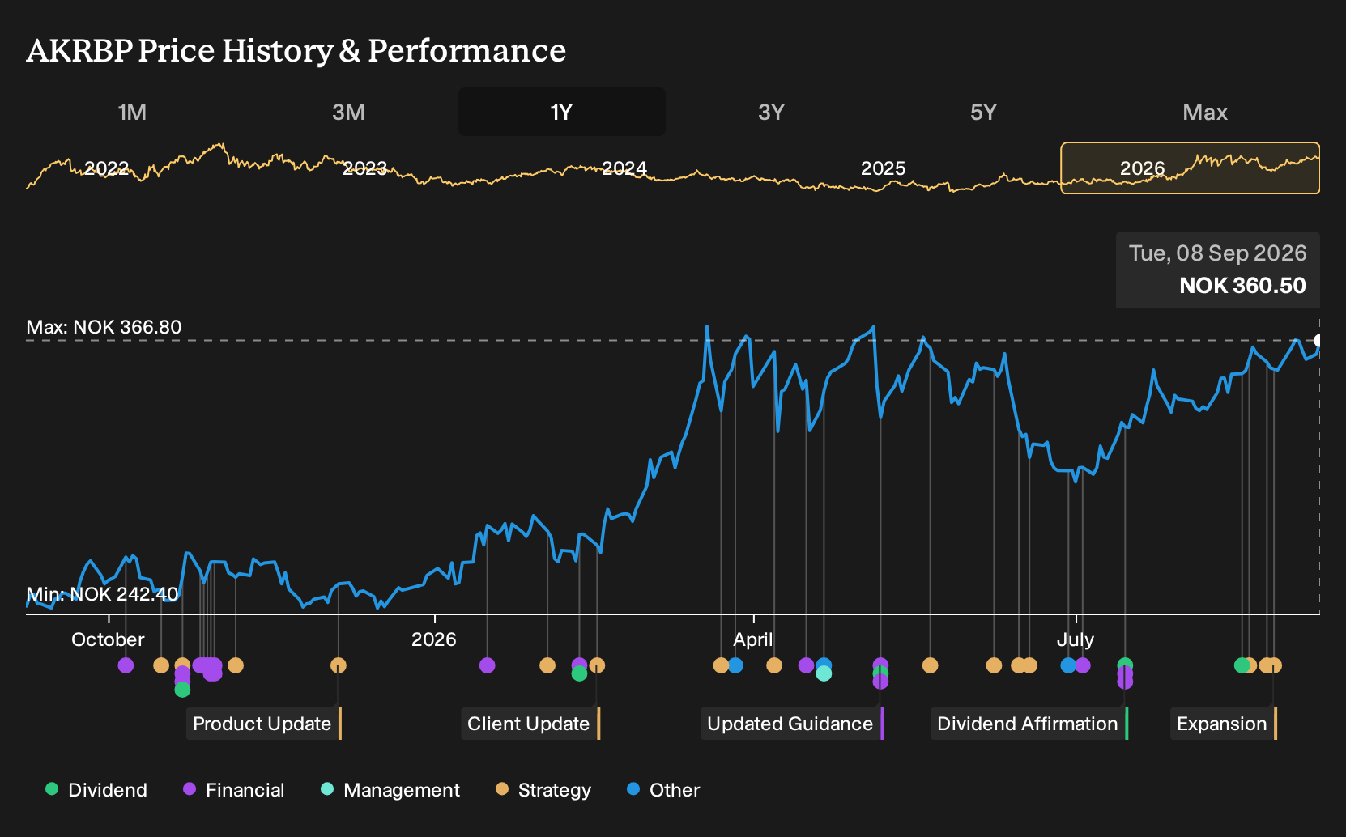
Task: Click the blue Other marker left of July
Action: click(1068, 665)
